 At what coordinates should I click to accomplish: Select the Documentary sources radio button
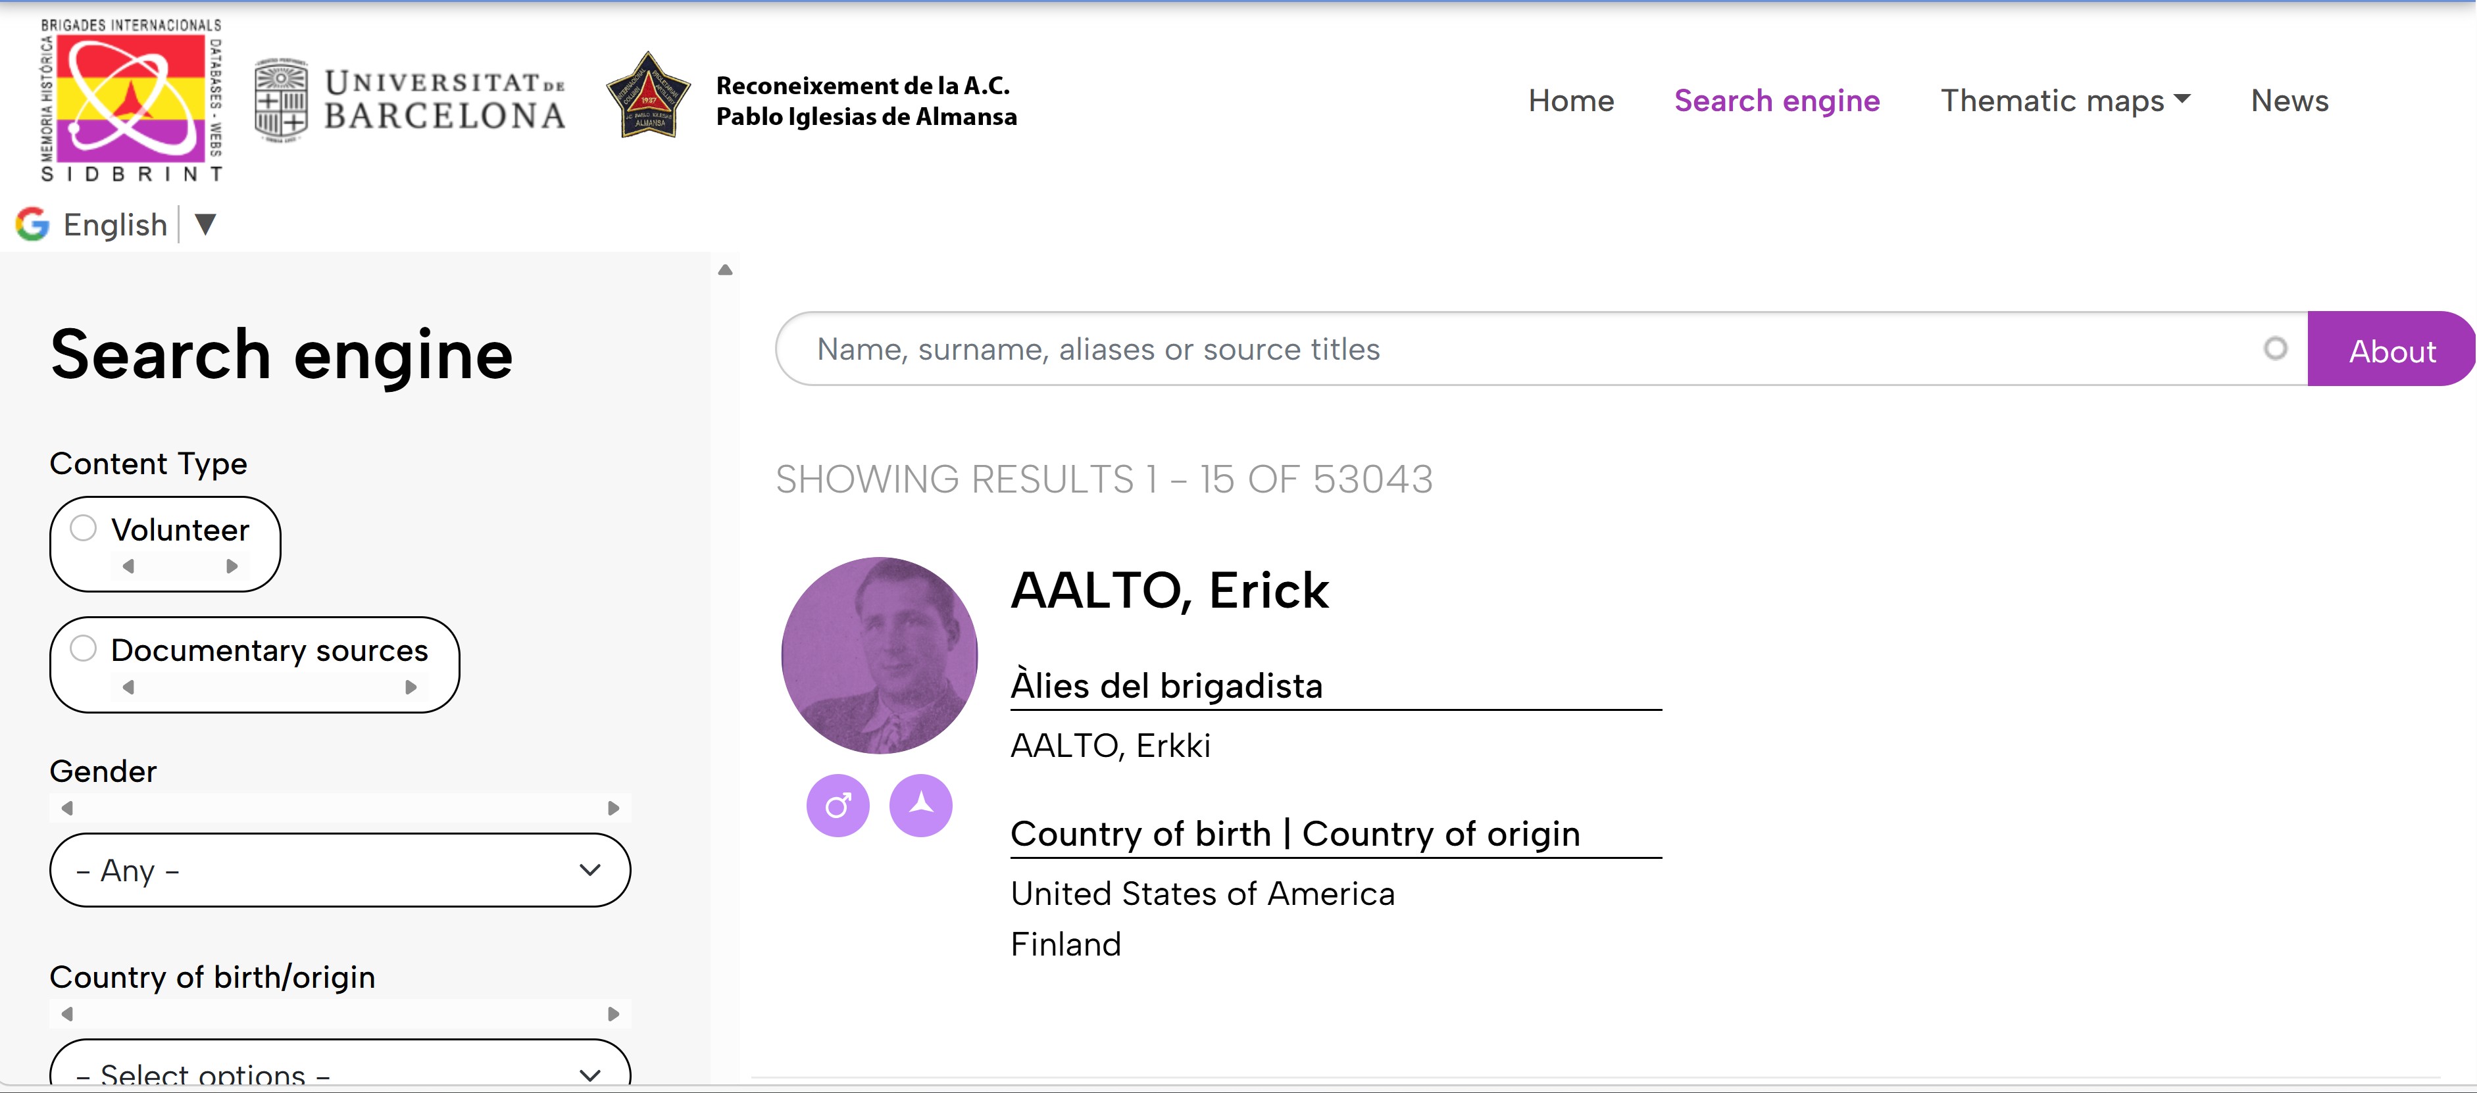coord(84,649)
